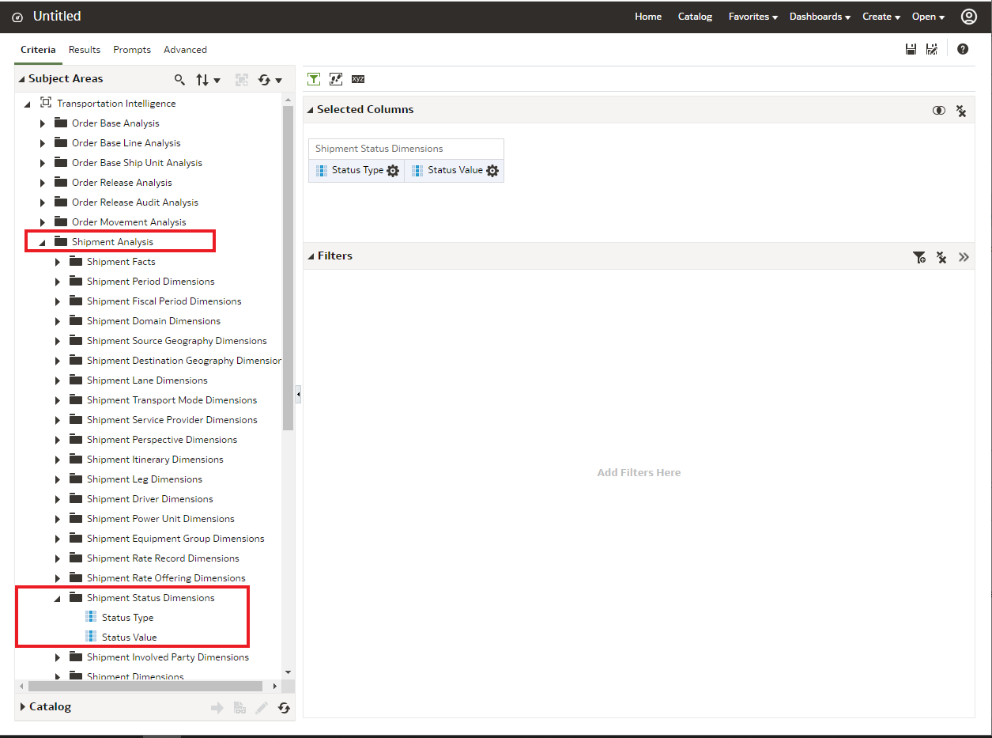Open the Favorites menu

click(x=753, y=17)
